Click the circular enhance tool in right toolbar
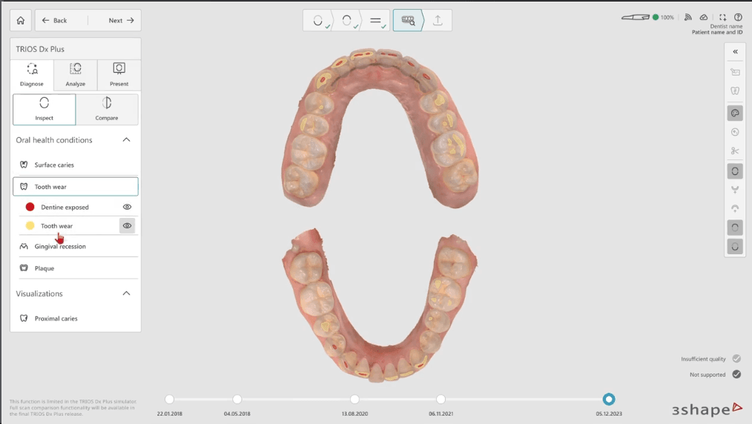 (x=735, y=132)
